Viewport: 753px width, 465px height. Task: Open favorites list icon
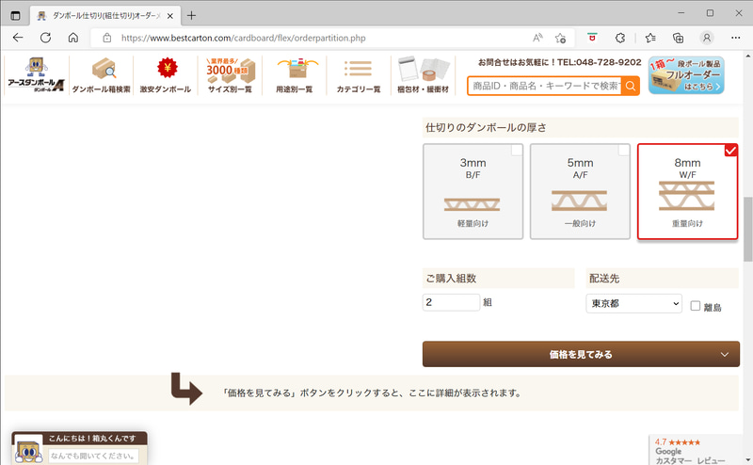(650, 38)
